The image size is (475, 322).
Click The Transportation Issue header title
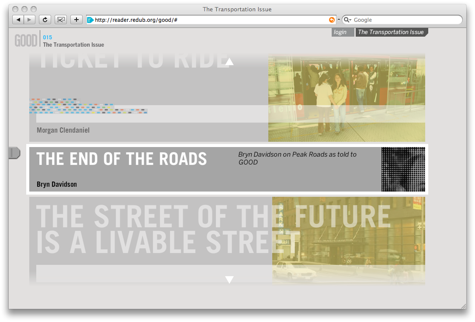73,45
